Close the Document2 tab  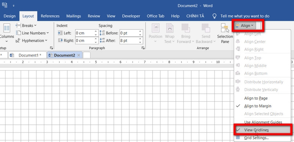click(x=79, y=55)
